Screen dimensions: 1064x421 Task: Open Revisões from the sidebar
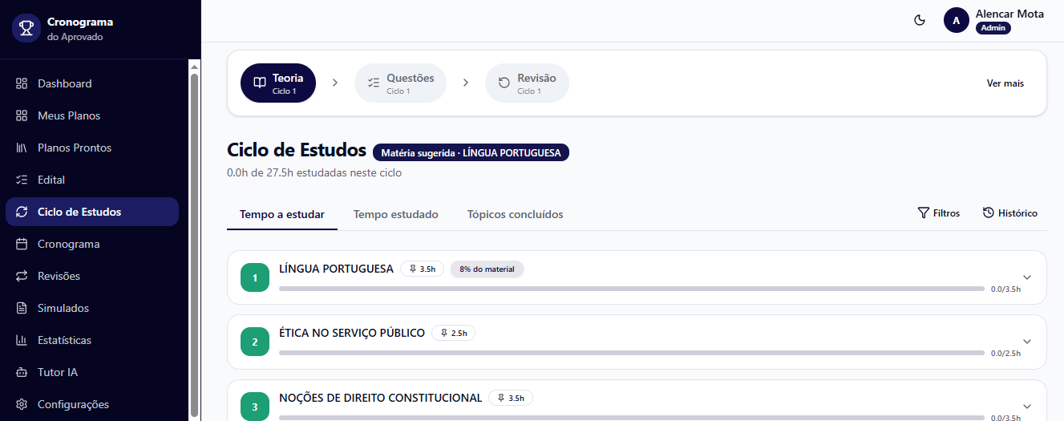pyautogui.click(x=92, y=276)
